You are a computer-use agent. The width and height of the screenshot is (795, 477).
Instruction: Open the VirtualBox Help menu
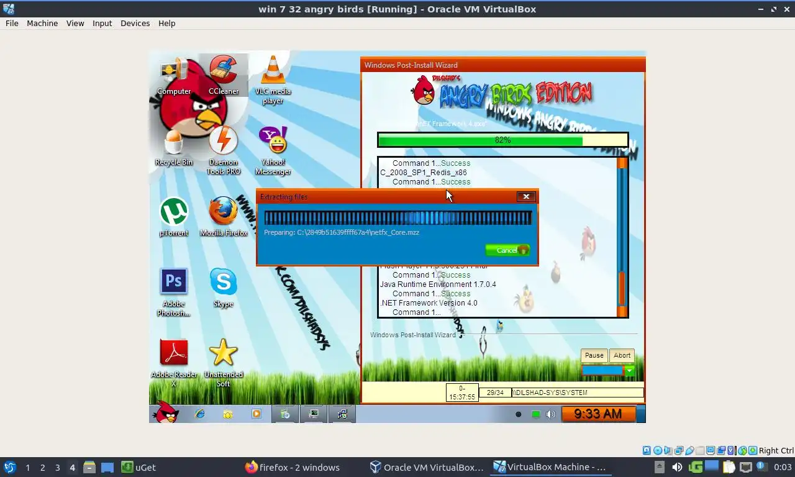click(x=166, y=23)
